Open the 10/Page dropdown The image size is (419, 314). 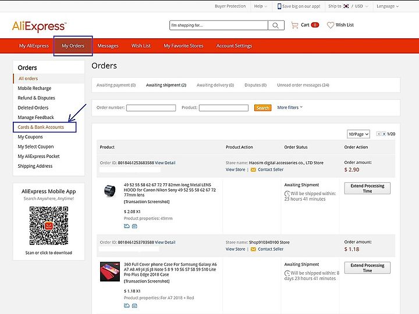(x=358, y=134)
